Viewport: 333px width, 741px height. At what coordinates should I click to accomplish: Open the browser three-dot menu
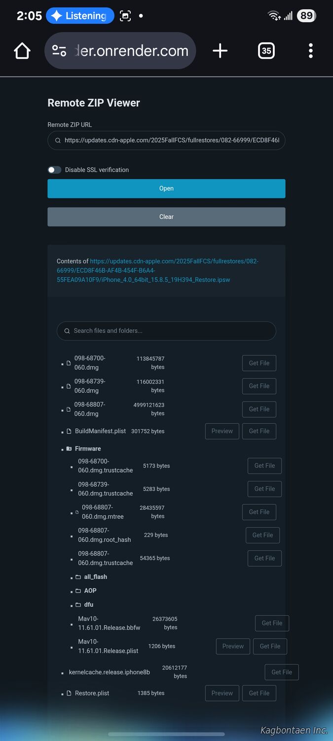[310, 50]
